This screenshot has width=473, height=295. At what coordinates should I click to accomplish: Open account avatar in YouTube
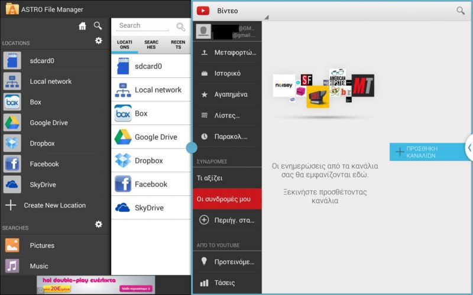[203, 31]
